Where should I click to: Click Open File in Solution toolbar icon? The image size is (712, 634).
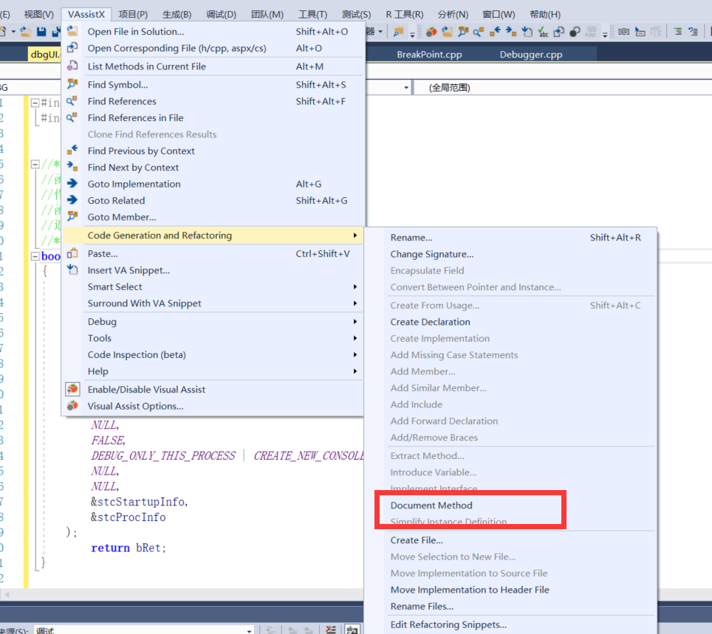coord(448,32)
